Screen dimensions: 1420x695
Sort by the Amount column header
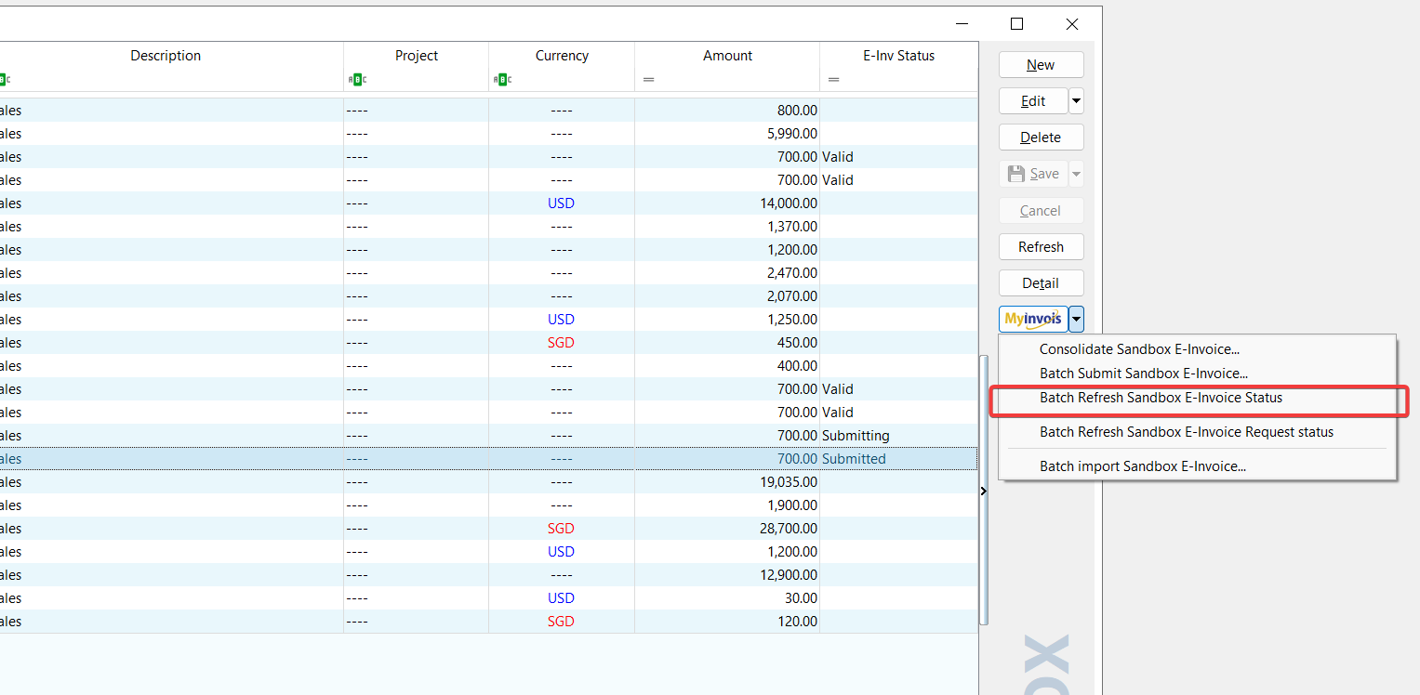tap(727, 56)
